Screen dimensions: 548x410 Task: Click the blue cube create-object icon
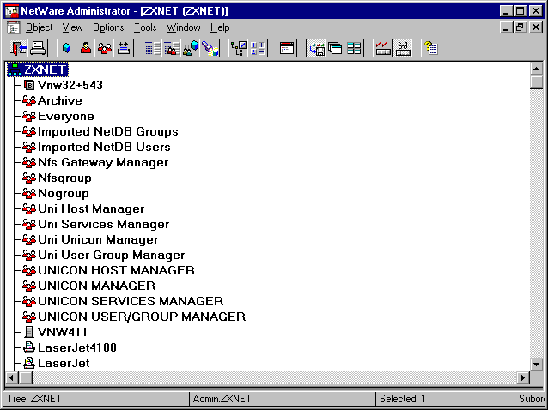pos(66,48)
